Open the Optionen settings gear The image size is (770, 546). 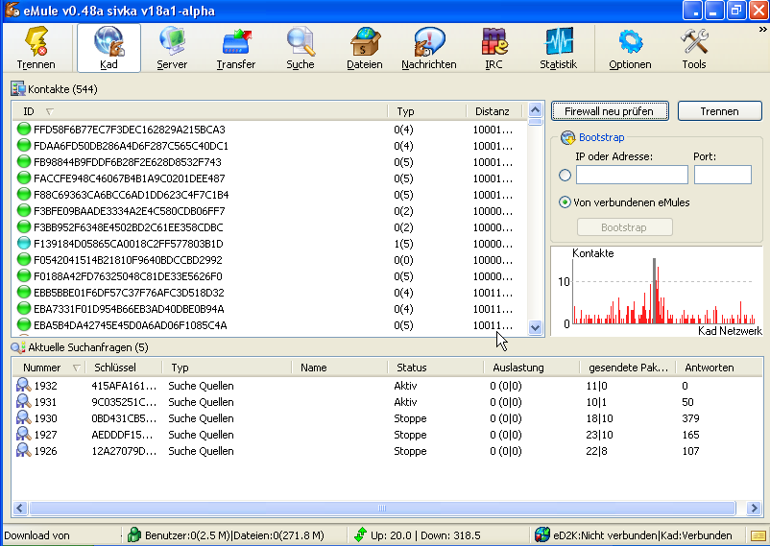630,48
